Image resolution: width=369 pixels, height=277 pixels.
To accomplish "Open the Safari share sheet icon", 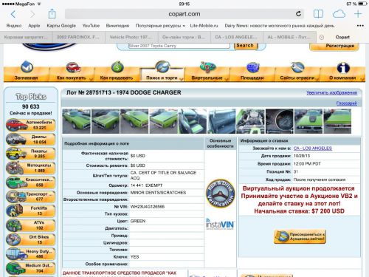I will point(52,13).
